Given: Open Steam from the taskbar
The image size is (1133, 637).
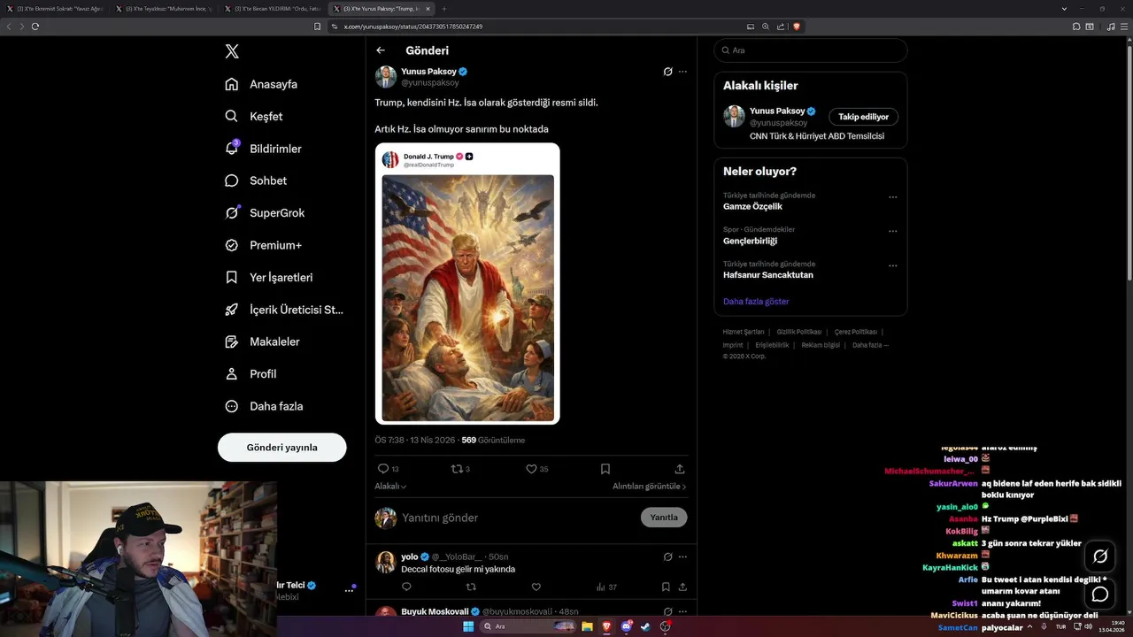Looking at the screenshot, I should point(646,626).
